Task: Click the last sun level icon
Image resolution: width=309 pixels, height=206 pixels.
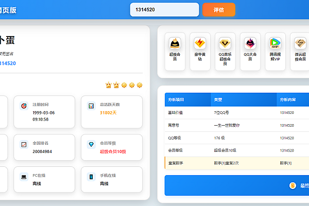Action: point(140,85)
